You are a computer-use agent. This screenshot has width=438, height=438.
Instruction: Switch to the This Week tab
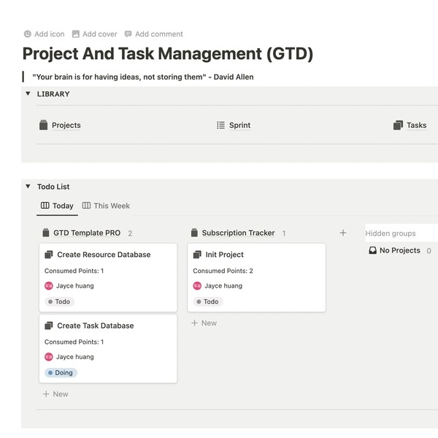(x=106, y=206)
